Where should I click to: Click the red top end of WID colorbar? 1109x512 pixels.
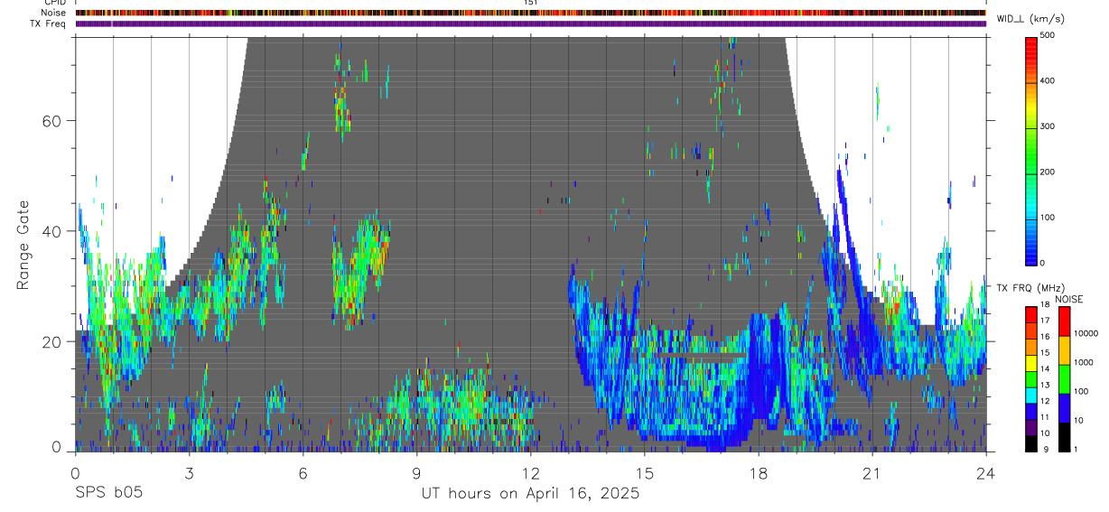[x=1031, y=43]
